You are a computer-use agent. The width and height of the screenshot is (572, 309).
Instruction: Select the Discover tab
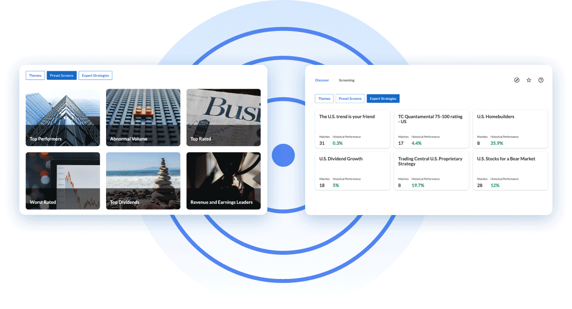pos(322,80)
